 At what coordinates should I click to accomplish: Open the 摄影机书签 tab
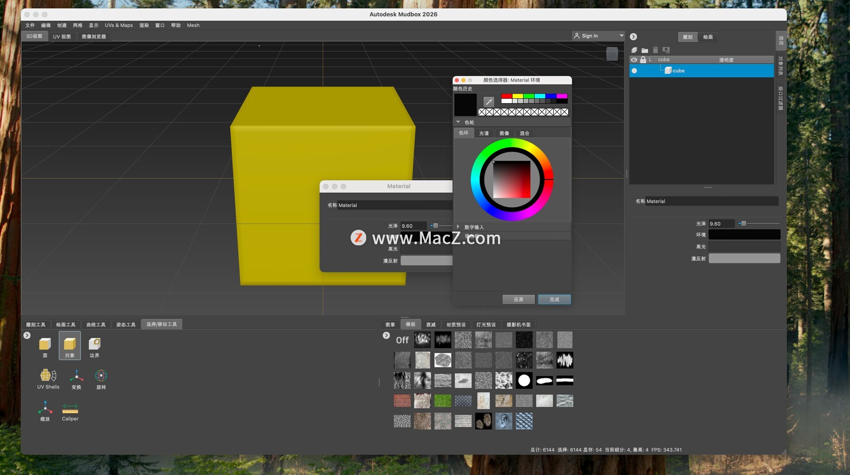(x=518, y=324)
